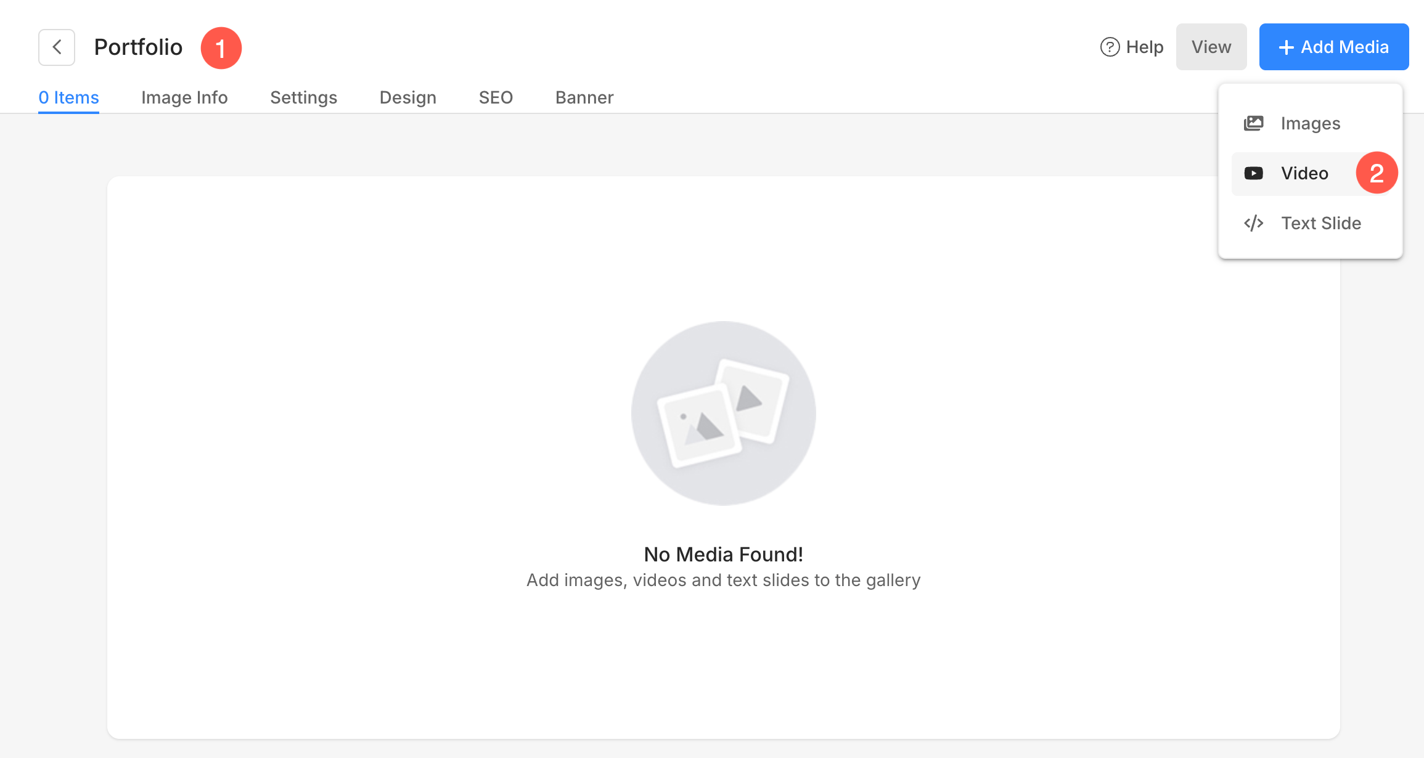Viewport: 1424px width, 758px height.
Task: Click the 'Add images, videos and text slides' text
Action: (724, 581)
